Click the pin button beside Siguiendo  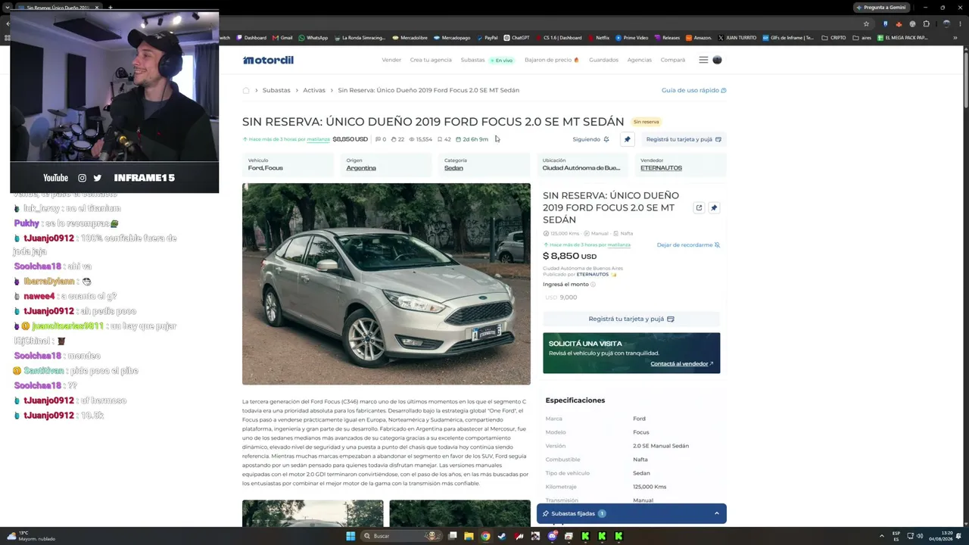pyautogui.click(x=627, y=139)
